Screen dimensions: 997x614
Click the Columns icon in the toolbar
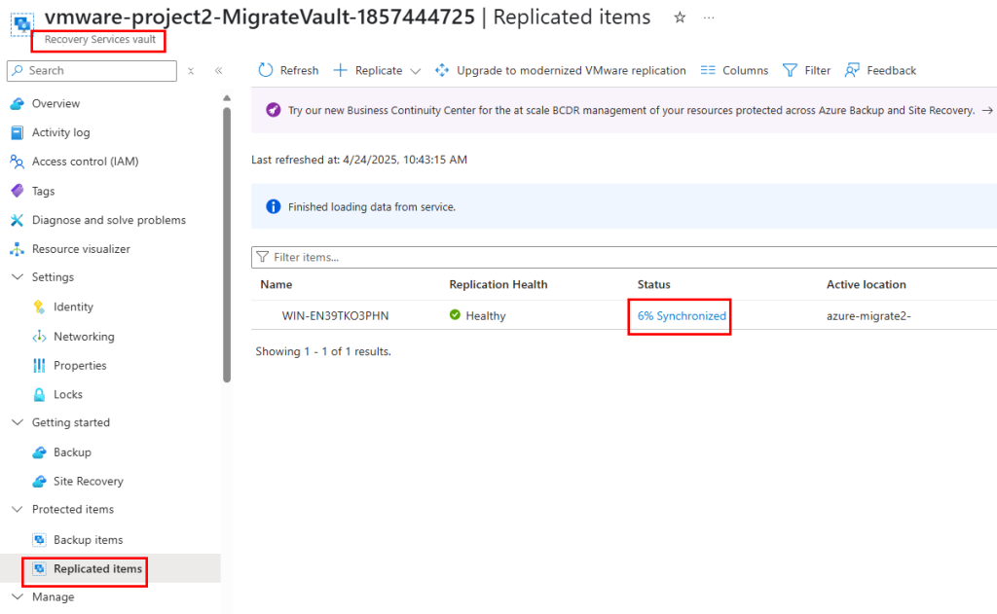point(708,71)
